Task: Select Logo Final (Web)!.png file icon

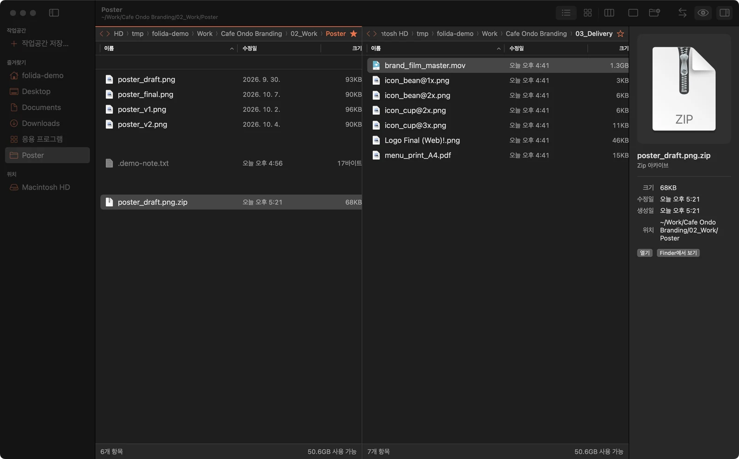Action: tap(376, 140)
